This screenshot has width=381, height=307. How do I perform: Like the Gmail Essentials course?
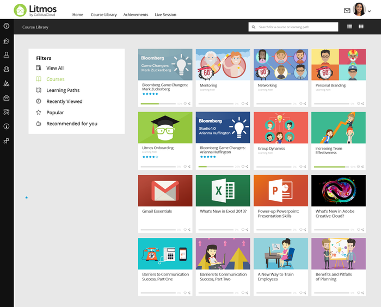(185, 230)
